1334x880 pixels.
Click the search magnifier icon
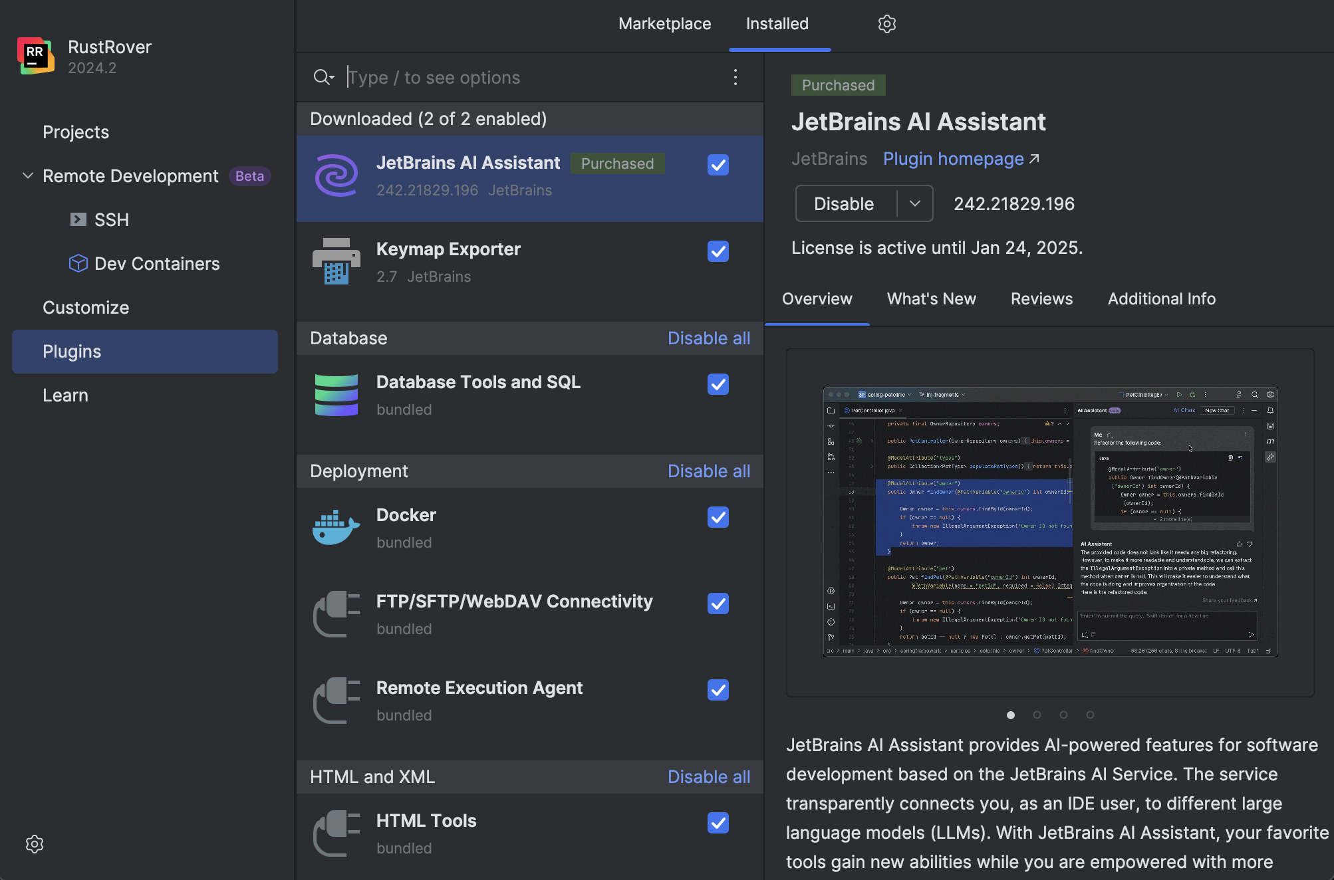(x=323, y=77)
